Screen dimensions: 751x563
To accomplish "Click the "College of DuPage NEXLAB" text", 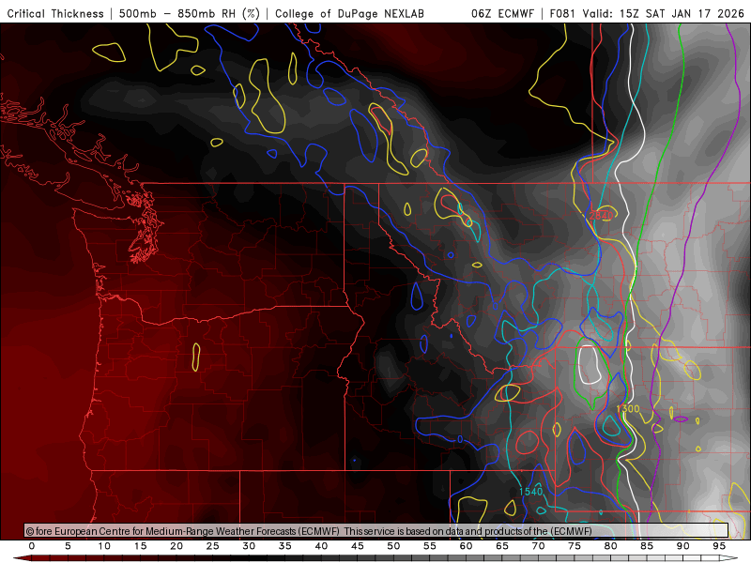I will (349, 13).
